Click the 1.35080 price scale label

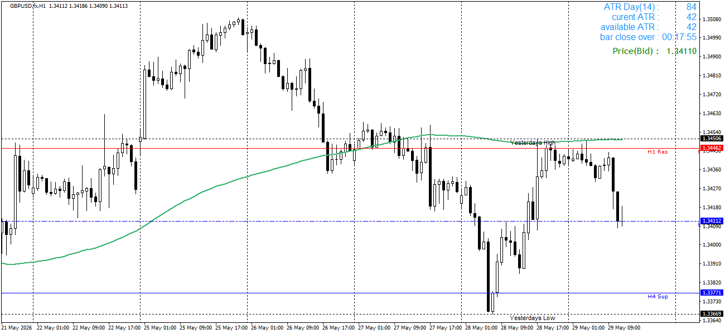tap(712, 19)
